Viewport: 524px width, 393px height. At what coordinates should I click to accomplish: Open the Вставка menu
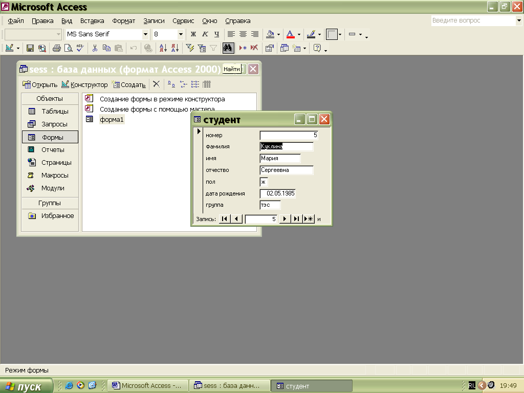[92, 20]
